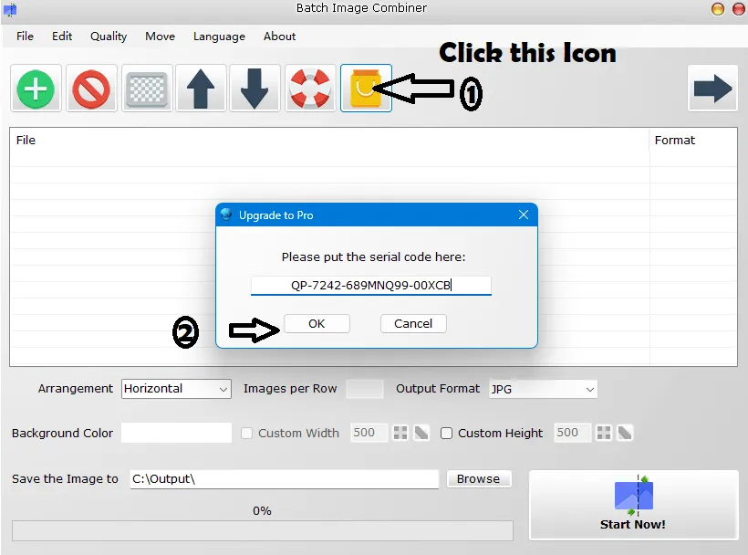This screenshot has height=555, width=748.
Task: Click the serial code input field
Action: click(371, 286)
